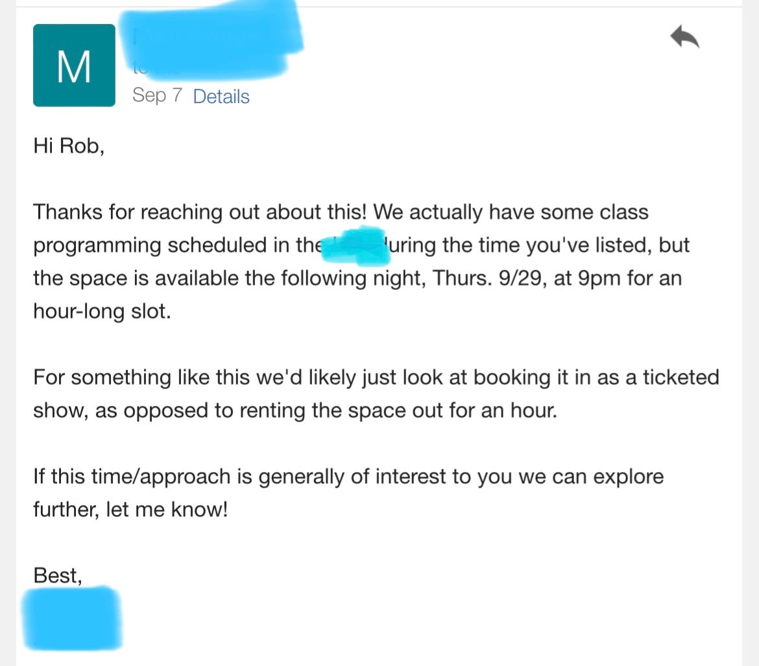Open the Details link
Image resolution: width=759 pixels, height=666 pixels.
[221, 97]
